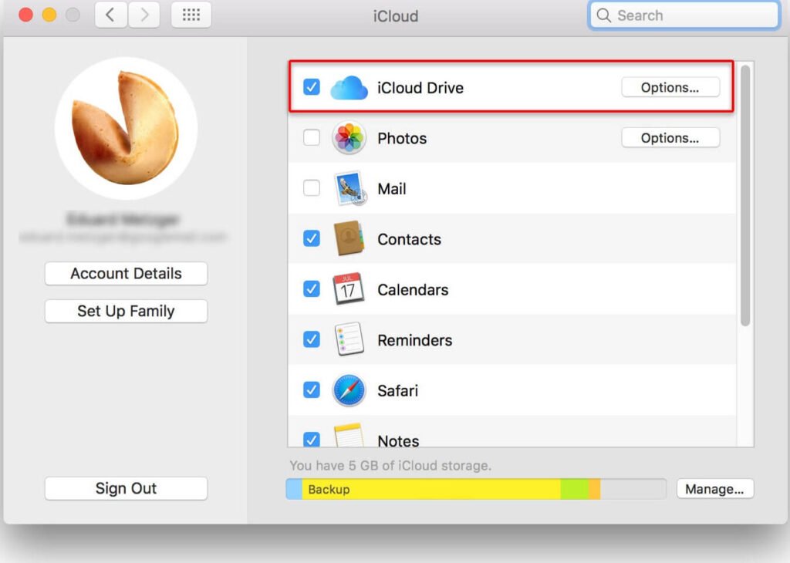This screenshot has width=790, height=563.
Task: Uncheck the Notes checkbox
Action: (312, 439)
